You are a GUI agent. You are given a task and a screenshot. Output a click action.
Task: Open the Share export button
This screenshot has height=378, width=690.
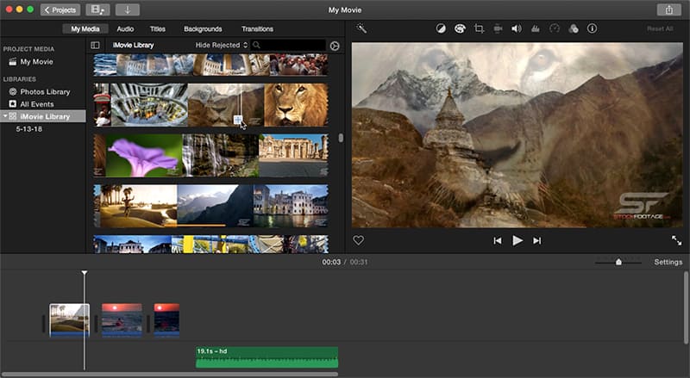click(669, 9)
